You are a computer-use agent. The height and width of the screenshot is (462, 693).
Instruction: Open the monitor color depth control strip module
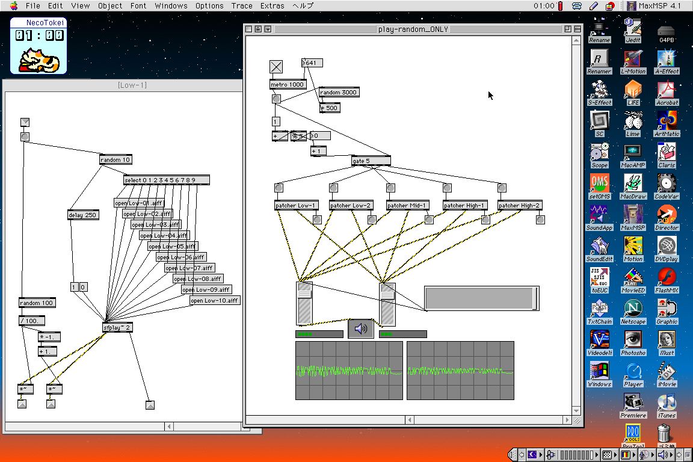pos(627,455)
